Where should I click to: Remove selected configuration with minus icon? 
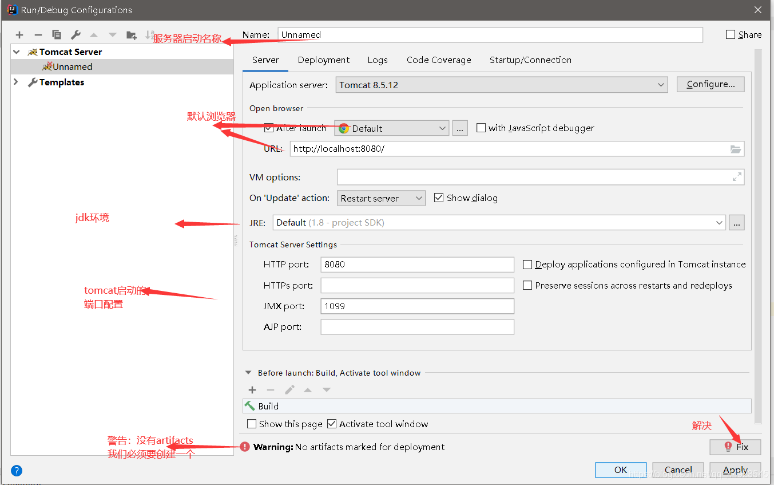tap(38, 35)
